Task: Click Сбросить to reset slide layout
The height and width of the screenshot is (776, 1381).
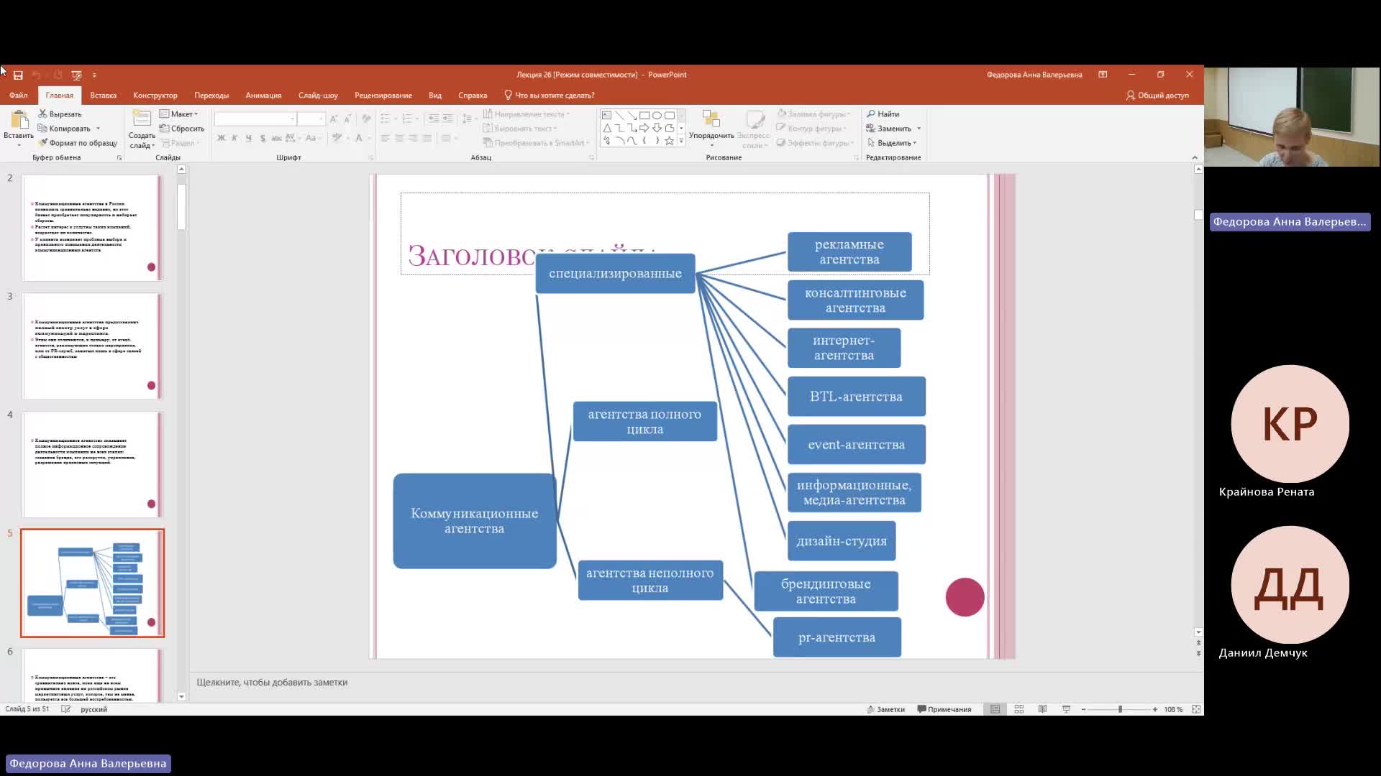Action: 182,129
